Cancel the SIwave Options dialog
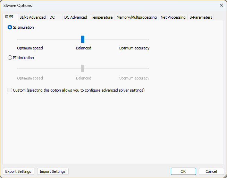 [x=211, y=171]
